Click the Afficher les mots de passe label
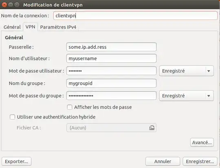220x168 pixels. (x=103, y=107)
